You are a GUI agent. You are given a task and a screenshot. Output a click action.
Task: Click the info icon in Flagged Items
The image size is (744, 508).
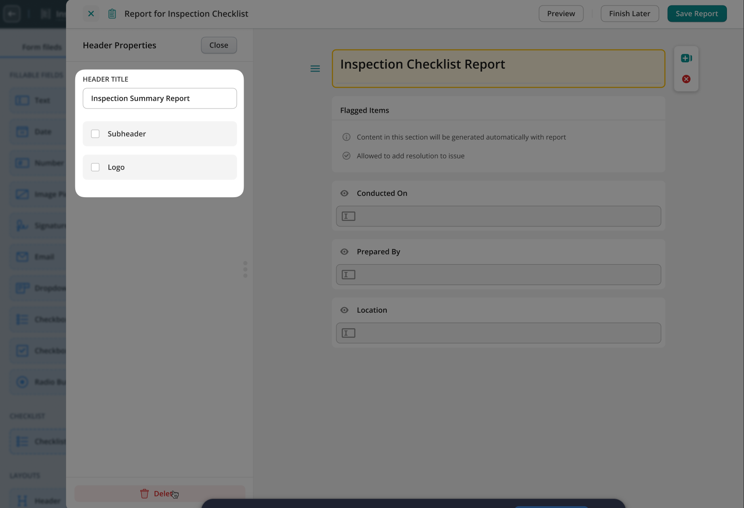click(x=346, y=137)
